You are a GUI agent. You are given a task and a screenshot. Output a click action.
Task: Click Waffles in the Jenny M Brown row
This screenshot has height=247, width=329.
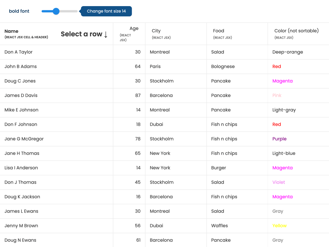[x=219, y=226]
